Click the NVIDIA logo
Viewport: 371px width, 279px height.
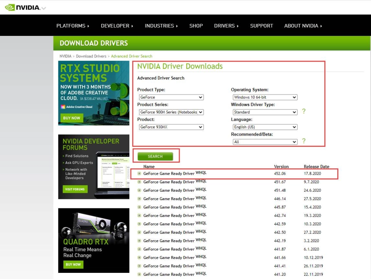pos(23,8)
